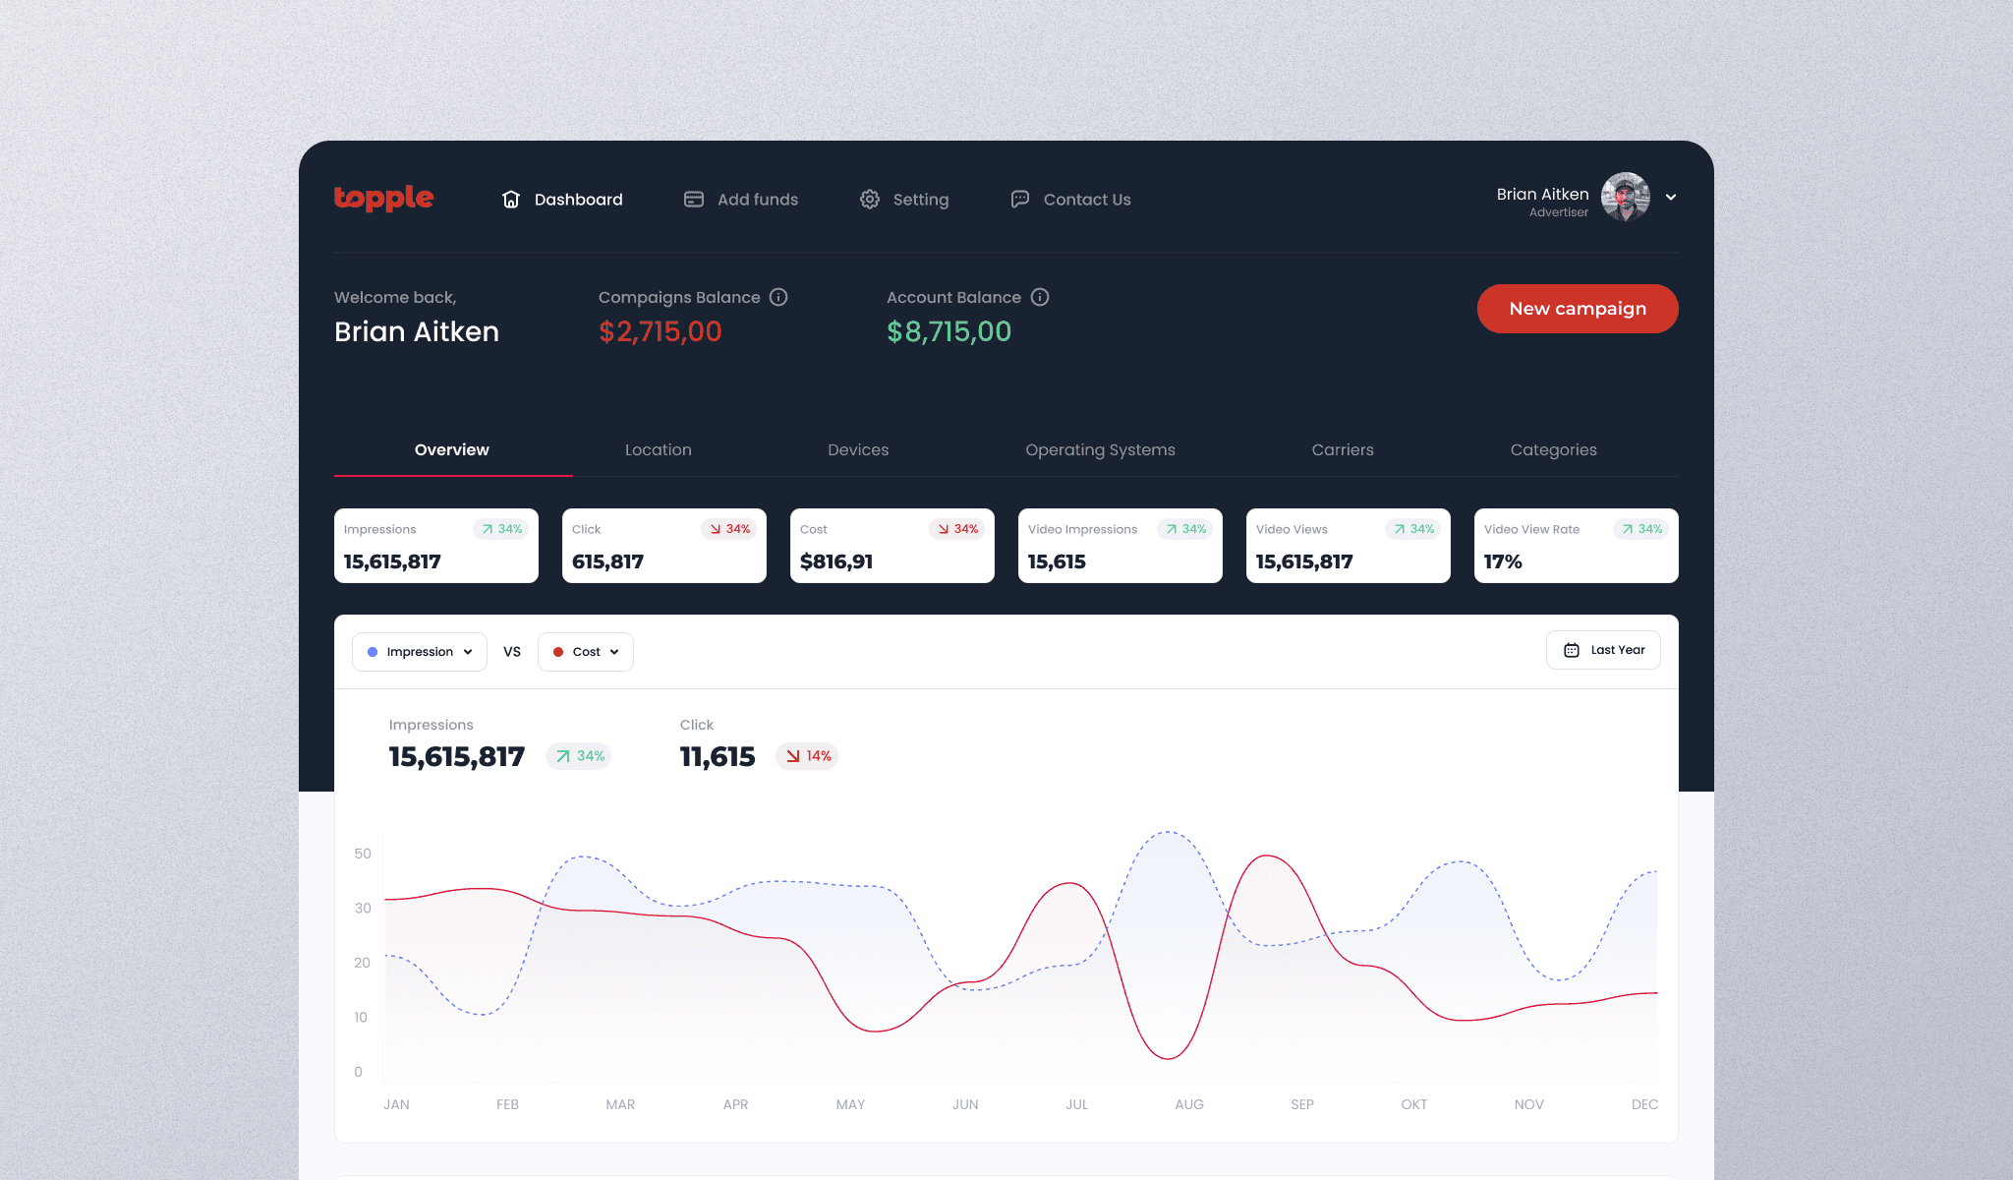Click the Contact Us chat icon
Viewport: 2013px width, 1180px height.
pos(1020,200)
